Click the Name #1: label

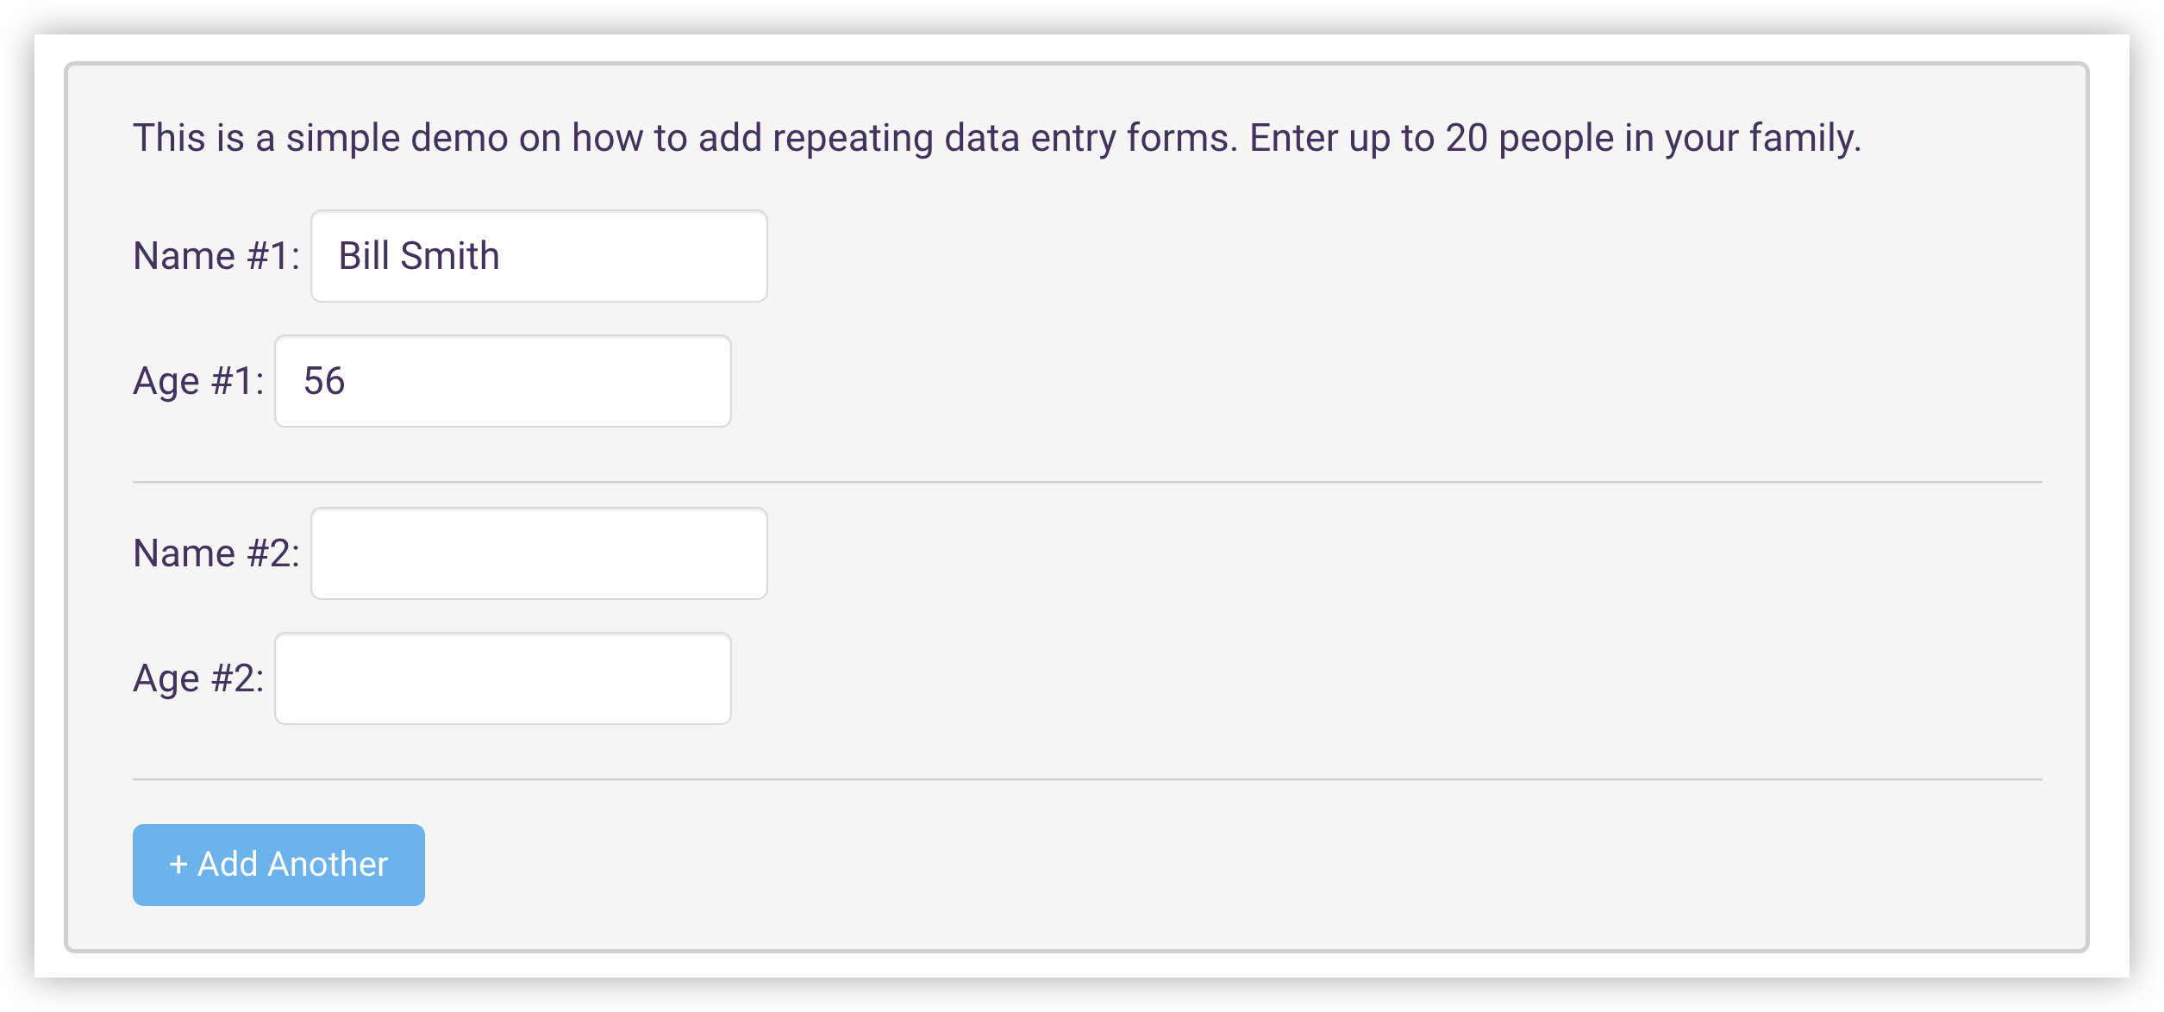point(216,256)
